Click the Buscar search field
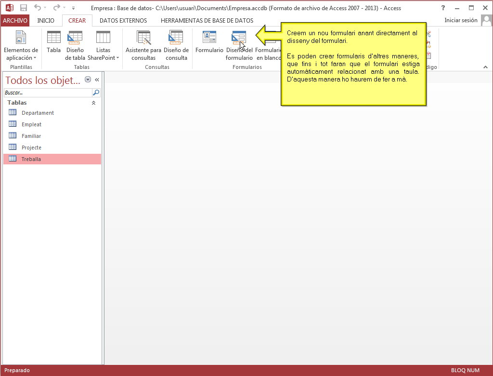Image resolution: width=493 pixels, height=376 pixels. (x=48, y=93)
